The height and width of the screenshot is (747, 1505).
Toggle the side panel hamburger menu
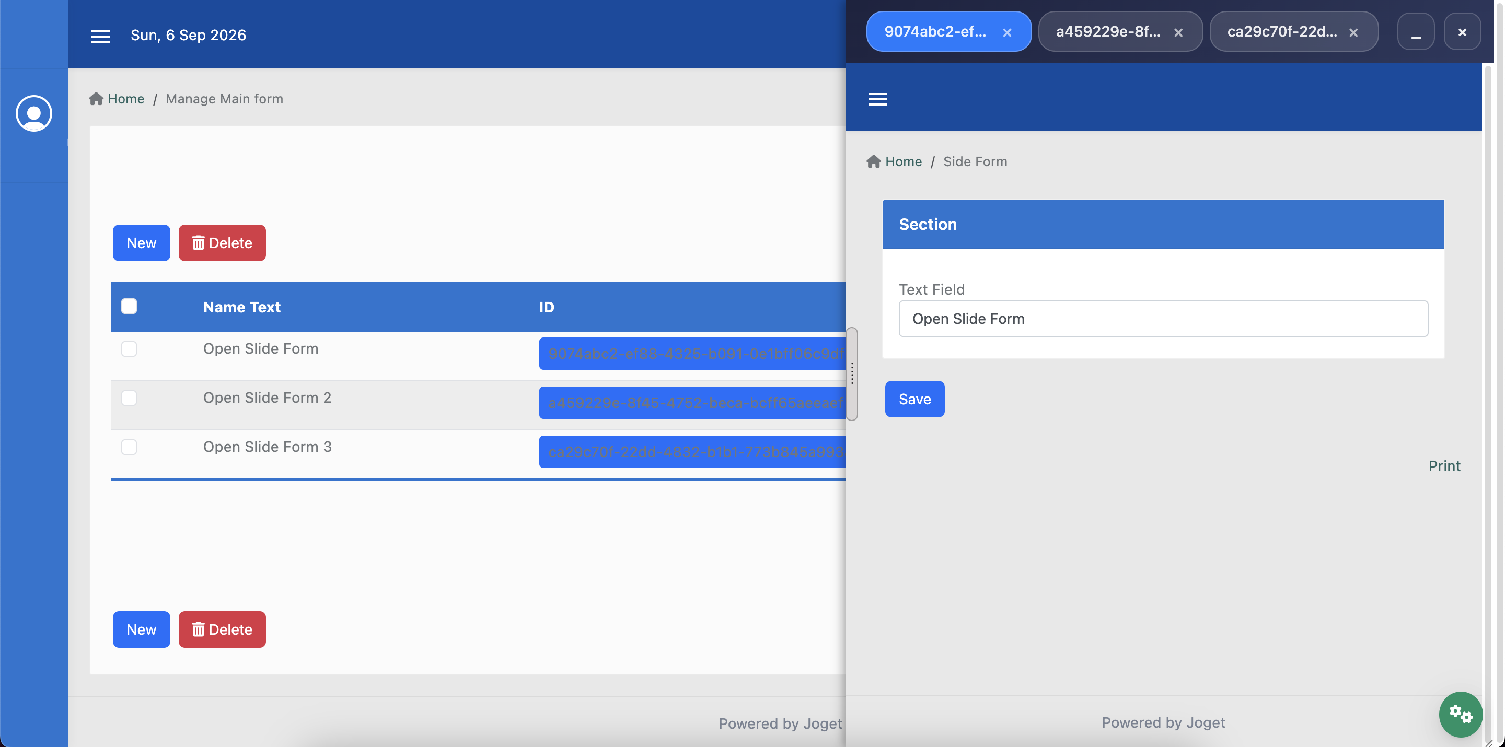(x=877, y=99)
